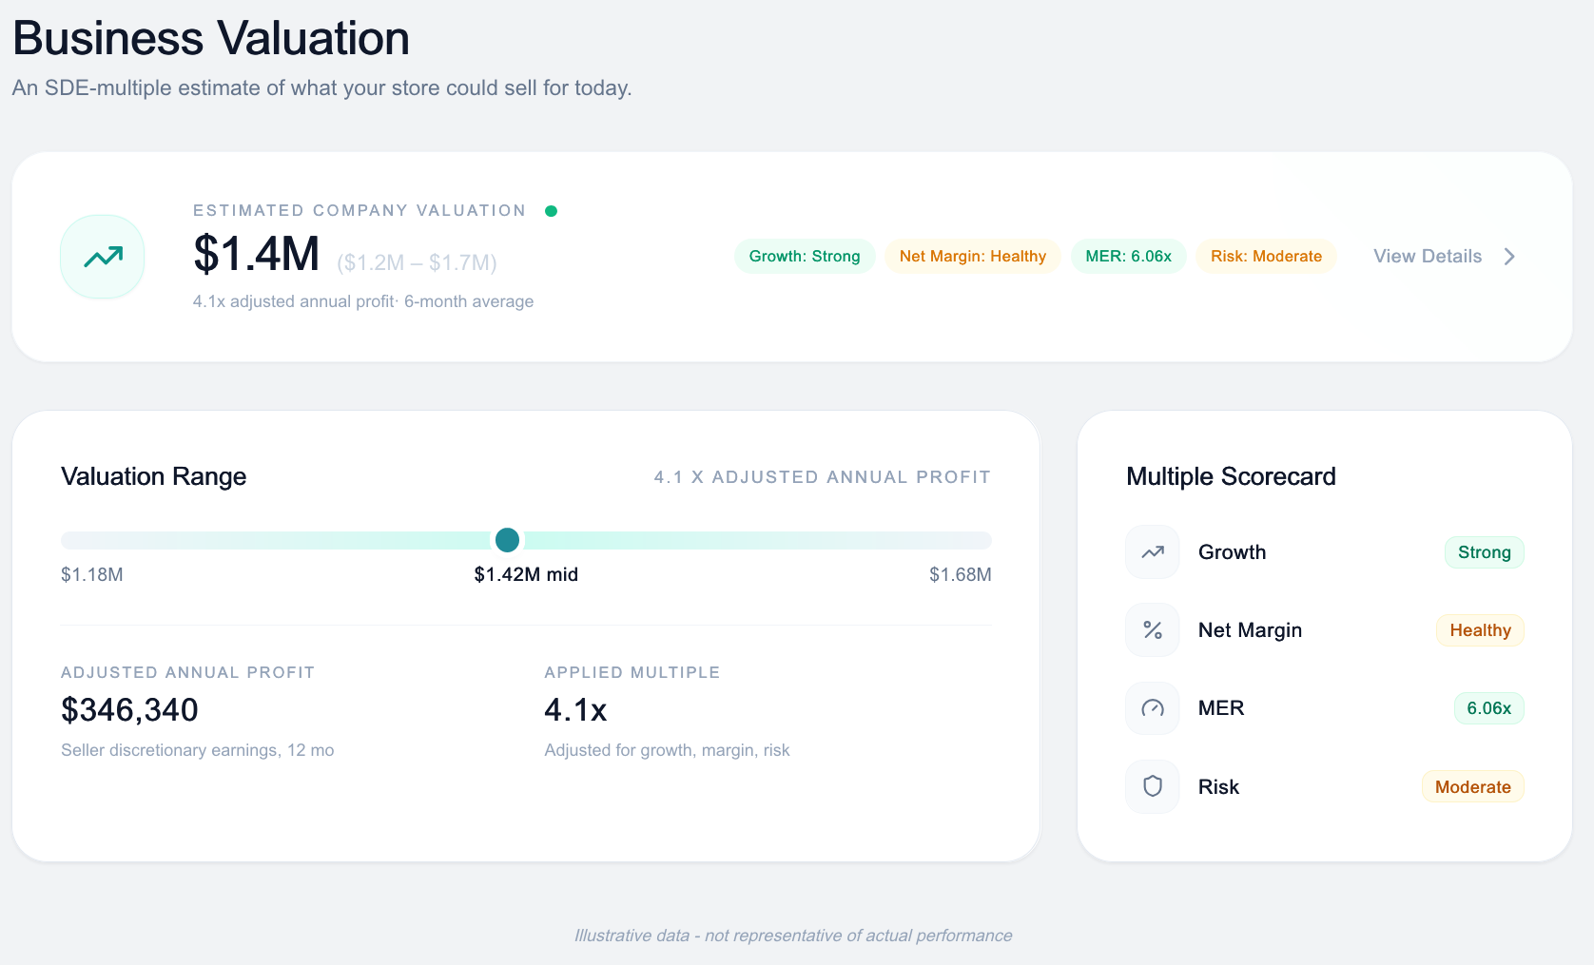Click the Net Margin: Healthy pill
The height and width of the screenshot is (965, 1594).
pyautogui.click(x=973, y=257)
